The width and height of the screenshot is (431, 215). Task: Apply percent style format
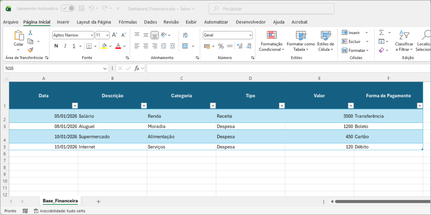click(221, 46)
